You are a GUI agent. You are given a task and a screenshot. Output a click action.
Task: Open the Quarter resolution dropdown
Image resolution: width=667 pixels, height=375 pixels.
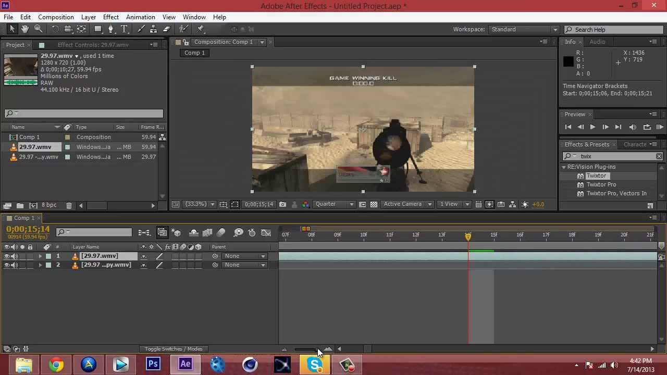click(x=334, y=204)
